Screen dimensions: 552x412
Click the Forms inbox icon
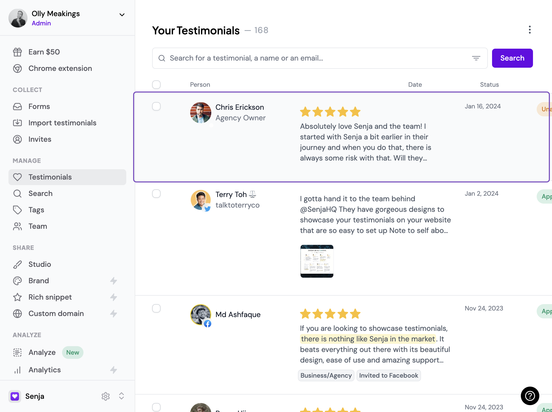[17, 107]
